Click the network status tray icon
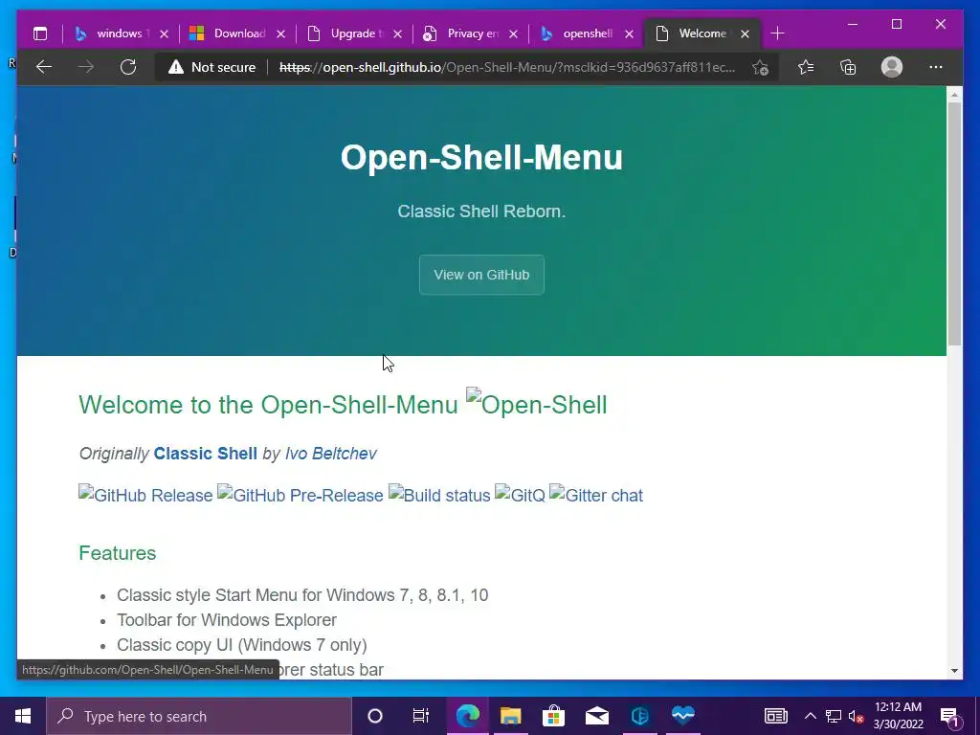The image size is (980, 735). click(x=834, y=716)
